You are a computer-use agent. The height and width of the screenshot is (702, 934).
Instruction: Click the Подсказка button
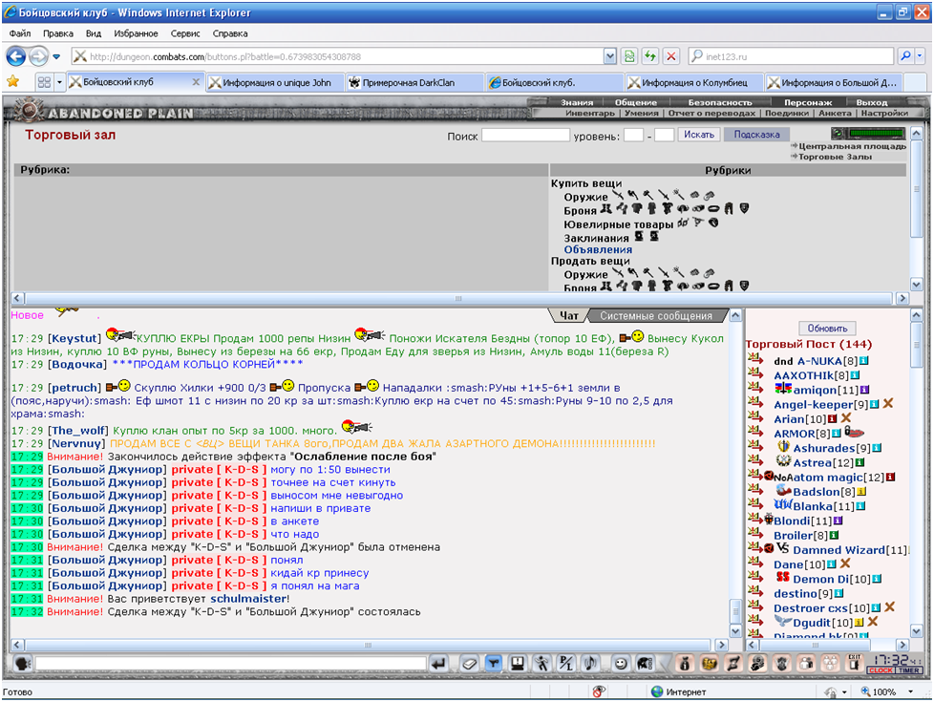coord(756,135)
